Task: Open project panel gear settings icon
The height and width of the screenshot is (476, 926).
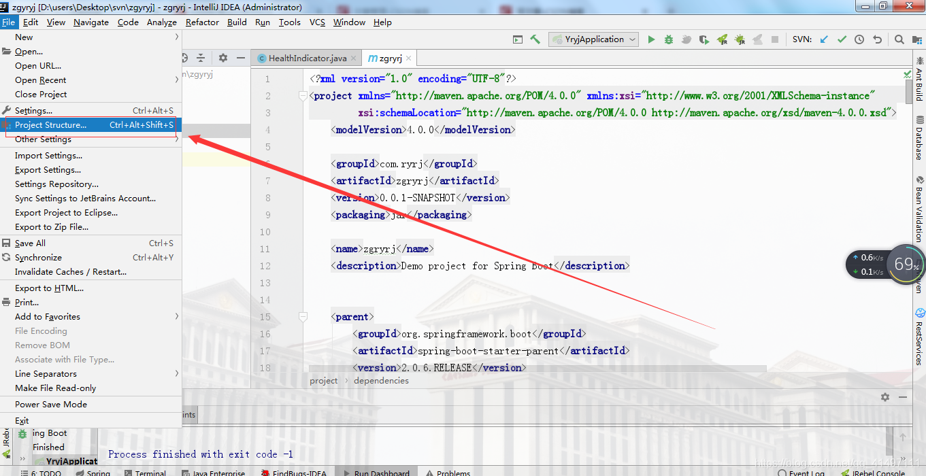Action: tap(222, 58)
